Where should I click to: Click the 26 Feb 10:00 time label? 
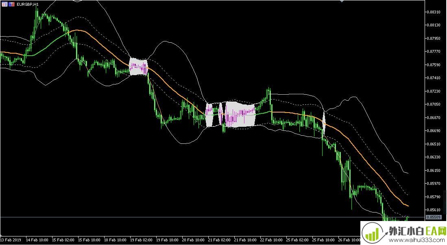click(x=349, y=240)
